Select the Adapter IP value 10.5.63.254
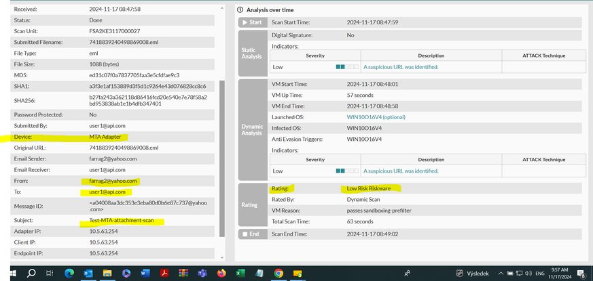This screenshot has width=593, height=281. coord(103,231)
